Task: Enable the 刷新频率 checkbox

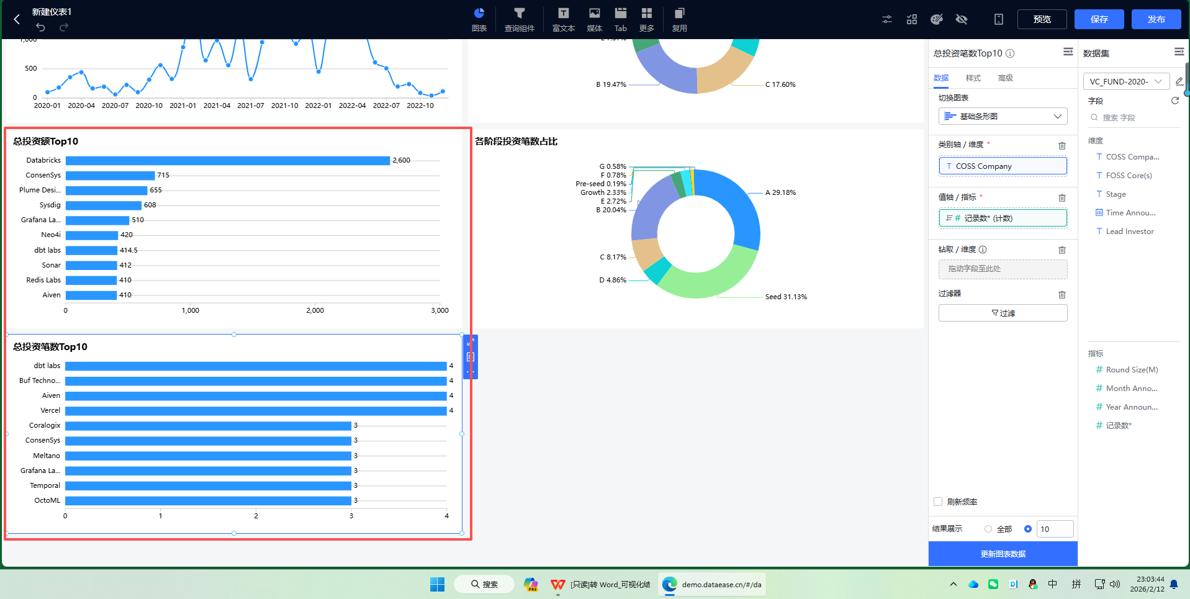Action: pyautogui.click(x=938, y=502)
